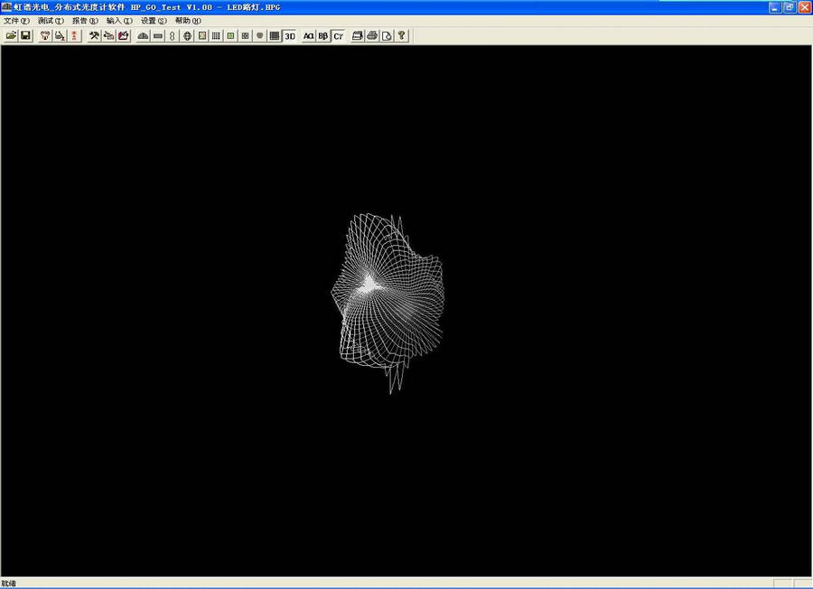Click the green square toolbar icon
The height and width of the screenshot is (589, 813).
tap(230, 36)
